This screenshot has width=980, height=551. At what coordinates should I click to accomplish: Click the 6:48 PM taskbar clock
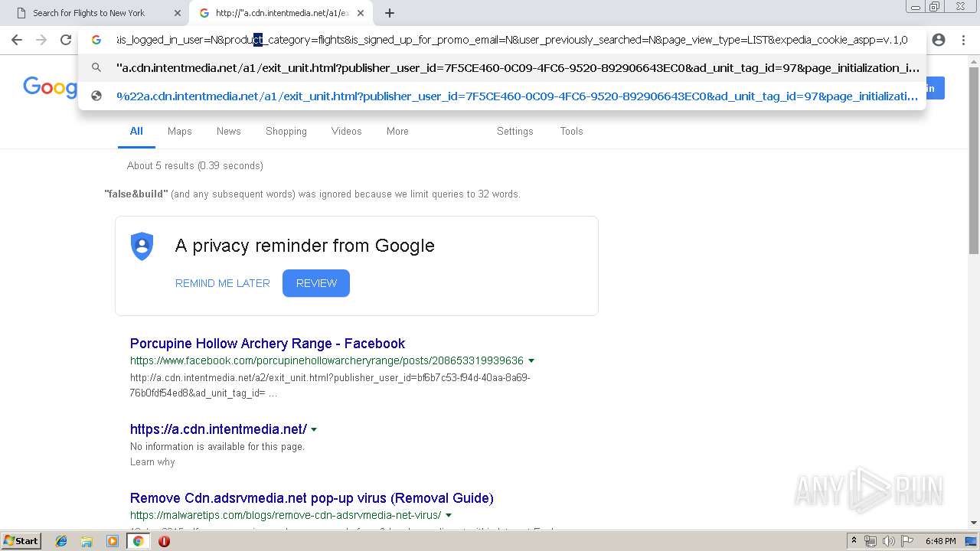click(x=940, y=541)
